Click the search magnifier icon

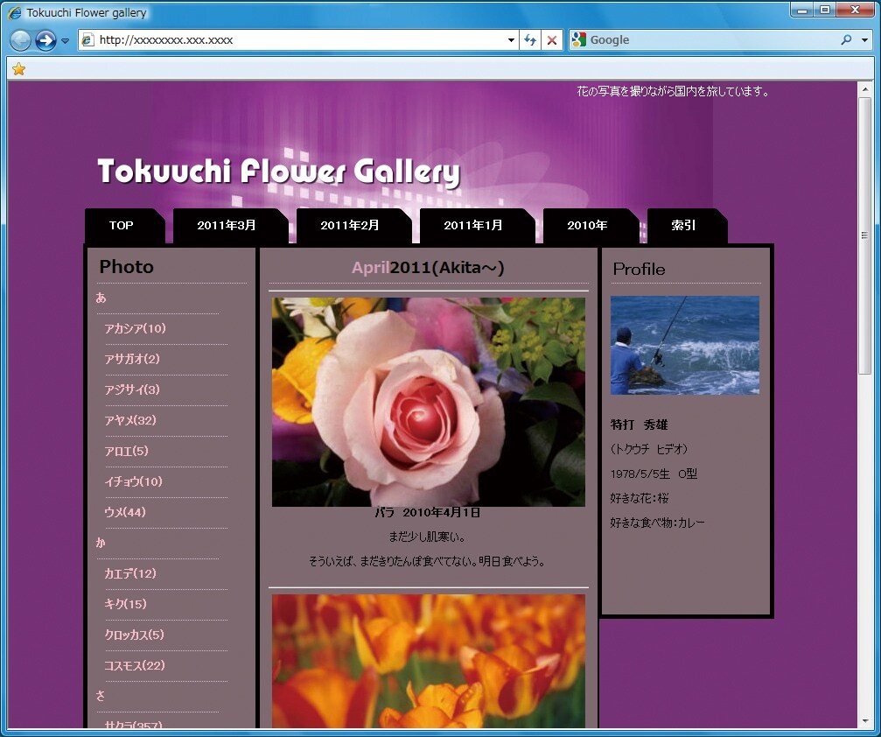click(846, 40)
